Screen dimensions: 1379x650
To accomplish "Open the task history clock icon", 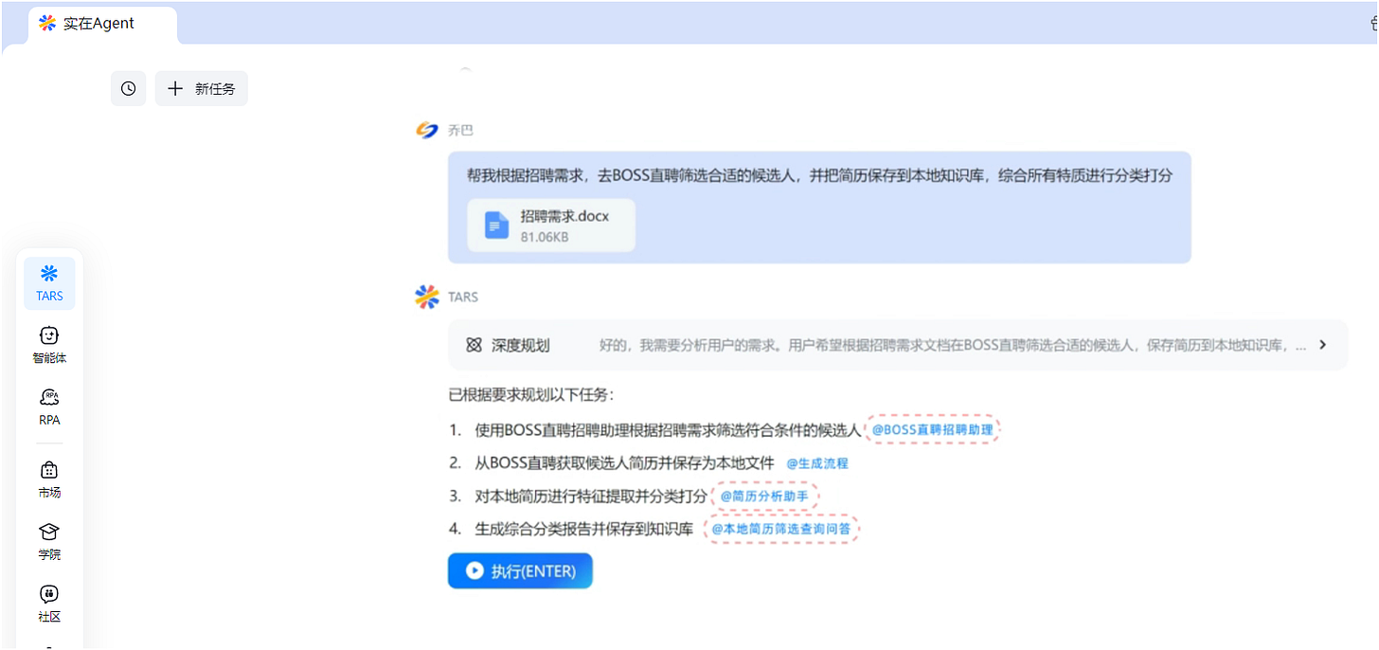I will pyautogui.click(x=128, y=88).
